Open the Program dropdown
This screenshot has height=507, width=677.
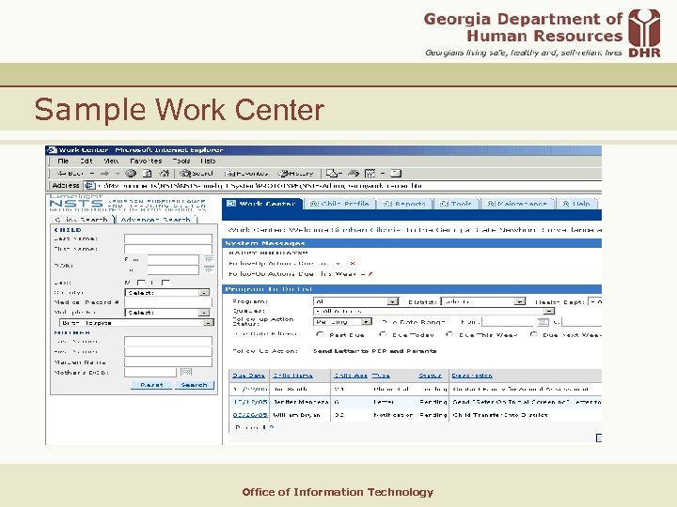point(355,301)
